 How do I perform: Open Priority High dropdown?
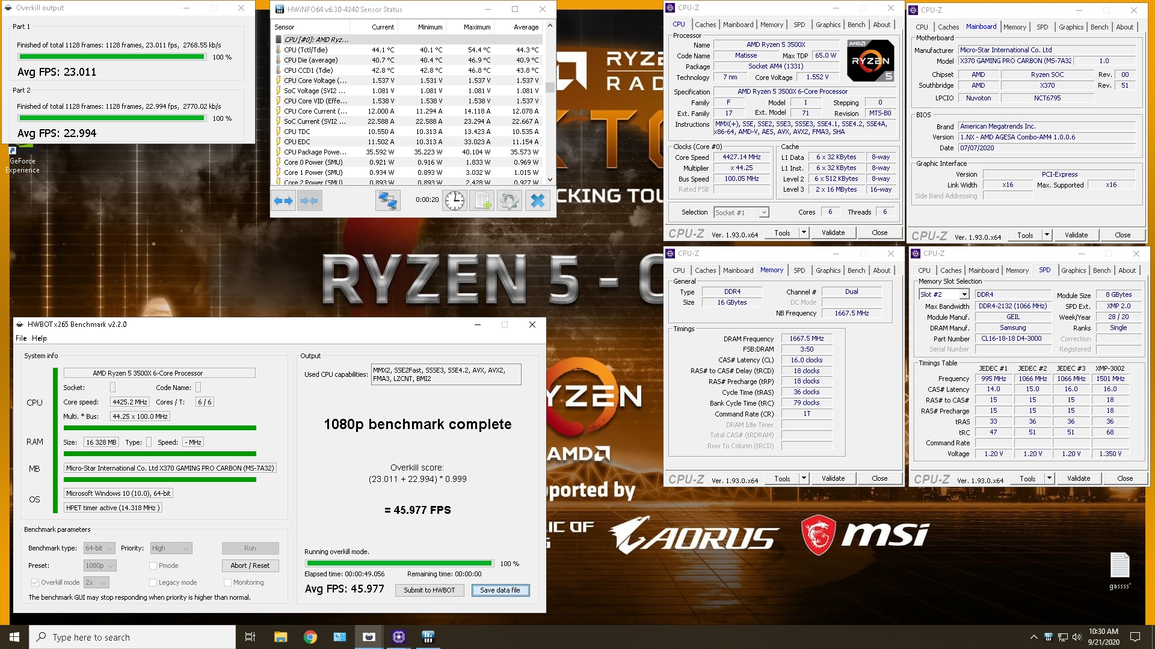171,548
